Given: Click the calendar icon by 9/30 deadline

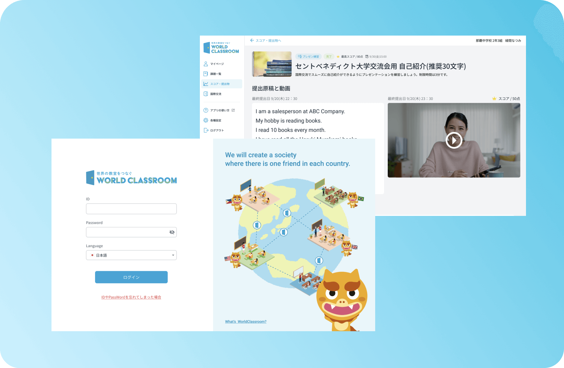Looking at the screenshot, I should coord(367,56).
